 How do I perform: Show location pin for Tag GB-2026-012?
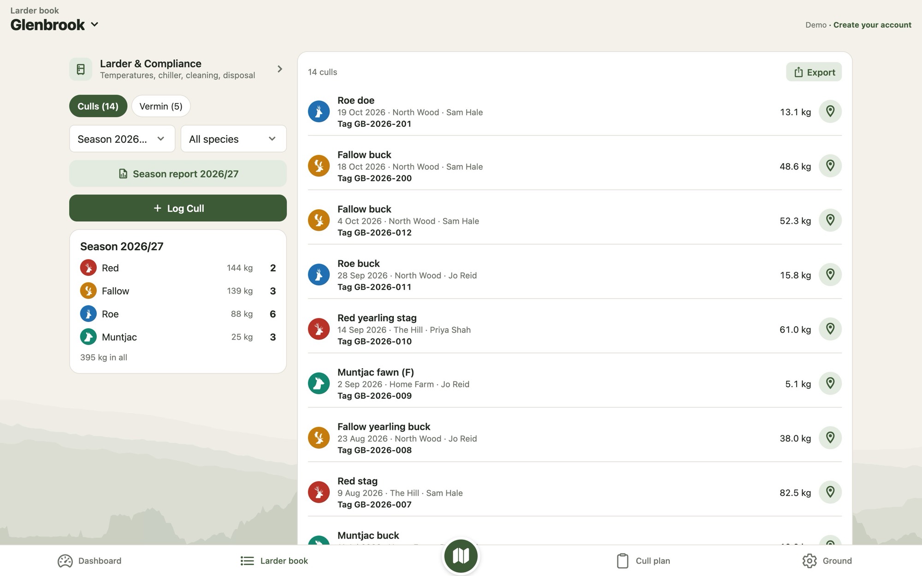(x=830, y=220)
